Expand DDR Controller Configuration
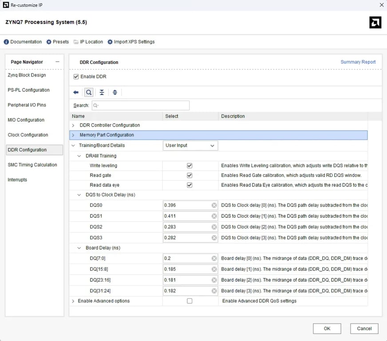This screenshot has width=387, height=341. [73, 126]
